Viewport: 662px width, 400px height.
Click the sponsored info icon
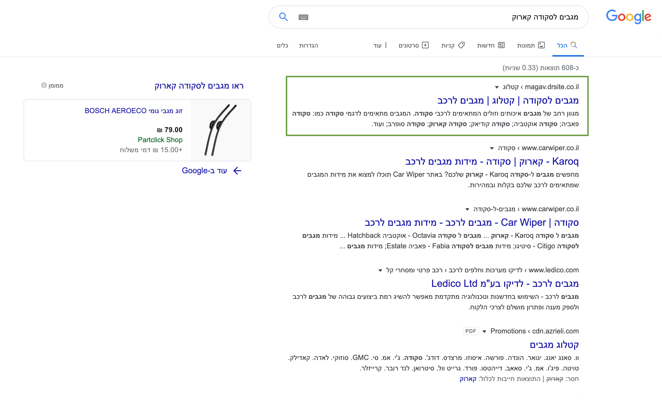click(44, 85)
